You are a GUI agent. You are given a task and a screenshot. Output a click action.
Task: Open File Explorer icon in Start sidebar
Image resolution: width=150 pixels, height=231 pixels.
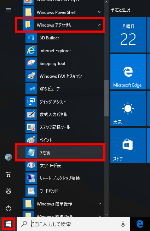pos(8,174)
